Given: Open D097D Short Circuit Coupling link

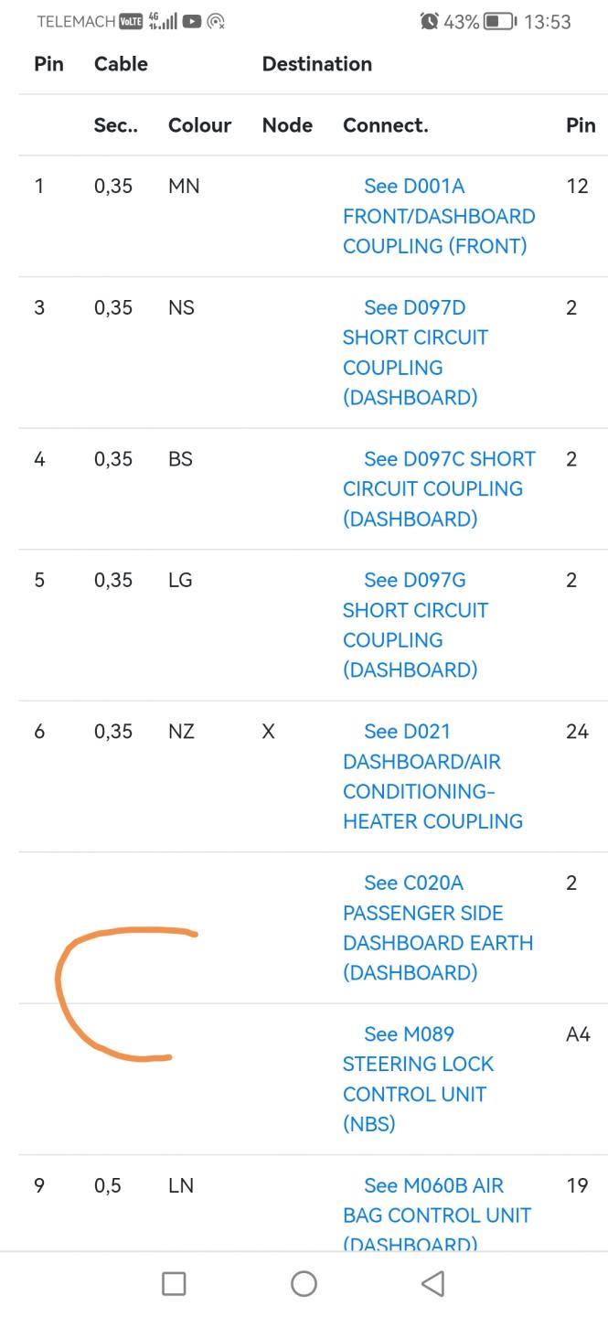Looking at the screenshot, I should tap(416, 352).
